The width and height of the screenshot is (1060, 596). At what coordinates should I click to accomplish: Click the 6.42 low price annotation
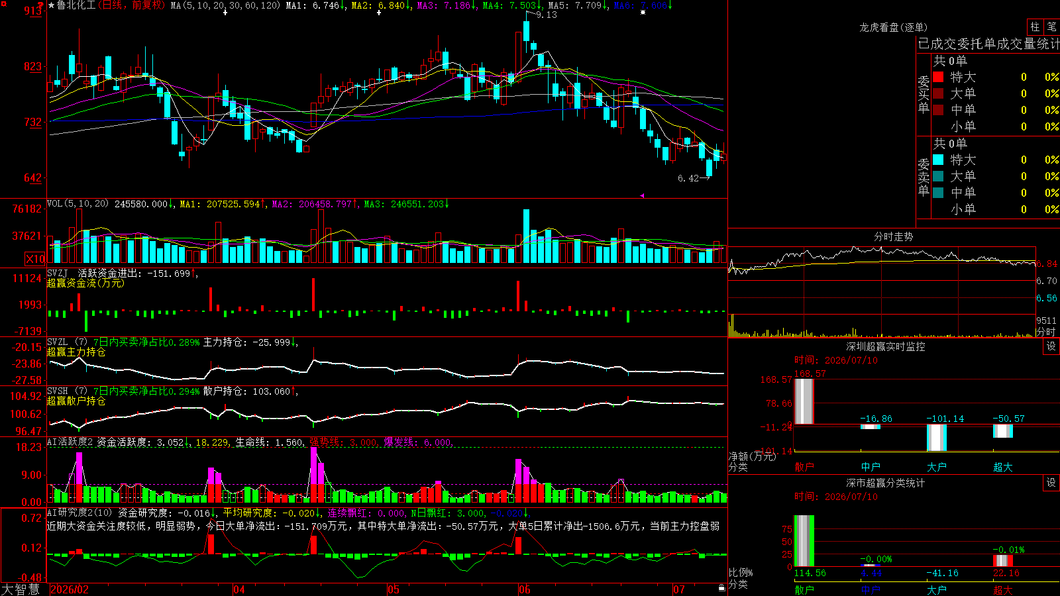pyautogui.click(x=688, y=178)
